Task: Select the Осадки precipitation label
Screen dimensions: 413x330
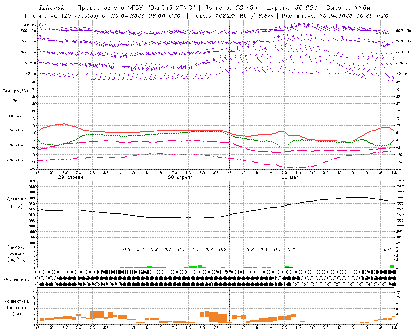Action: (16, 254)
